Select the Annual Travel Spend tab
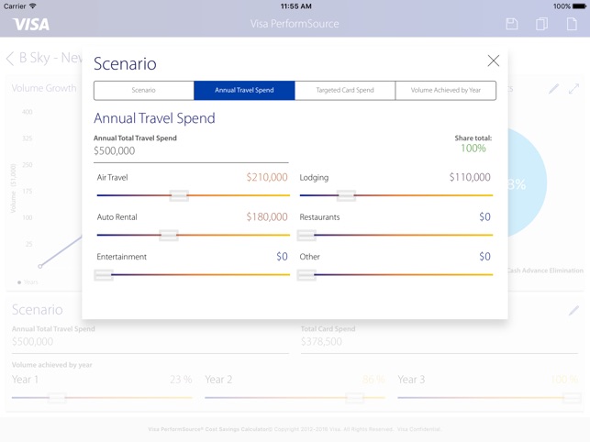 (x=244, y=90)
